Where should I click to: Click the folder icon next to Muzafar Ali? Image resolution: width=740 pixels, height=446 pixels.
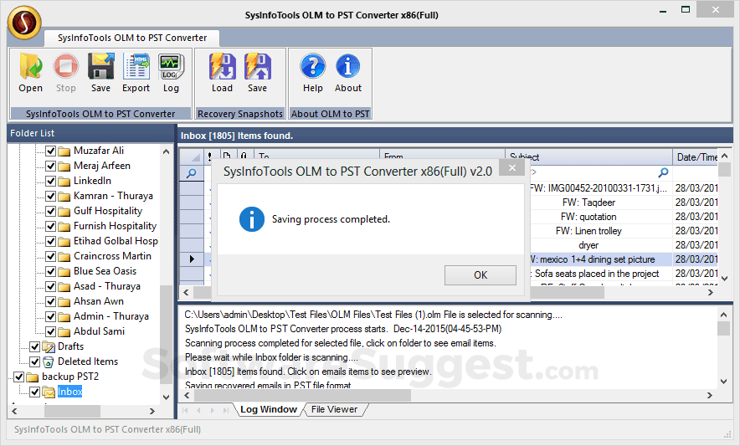pos(64,151)
